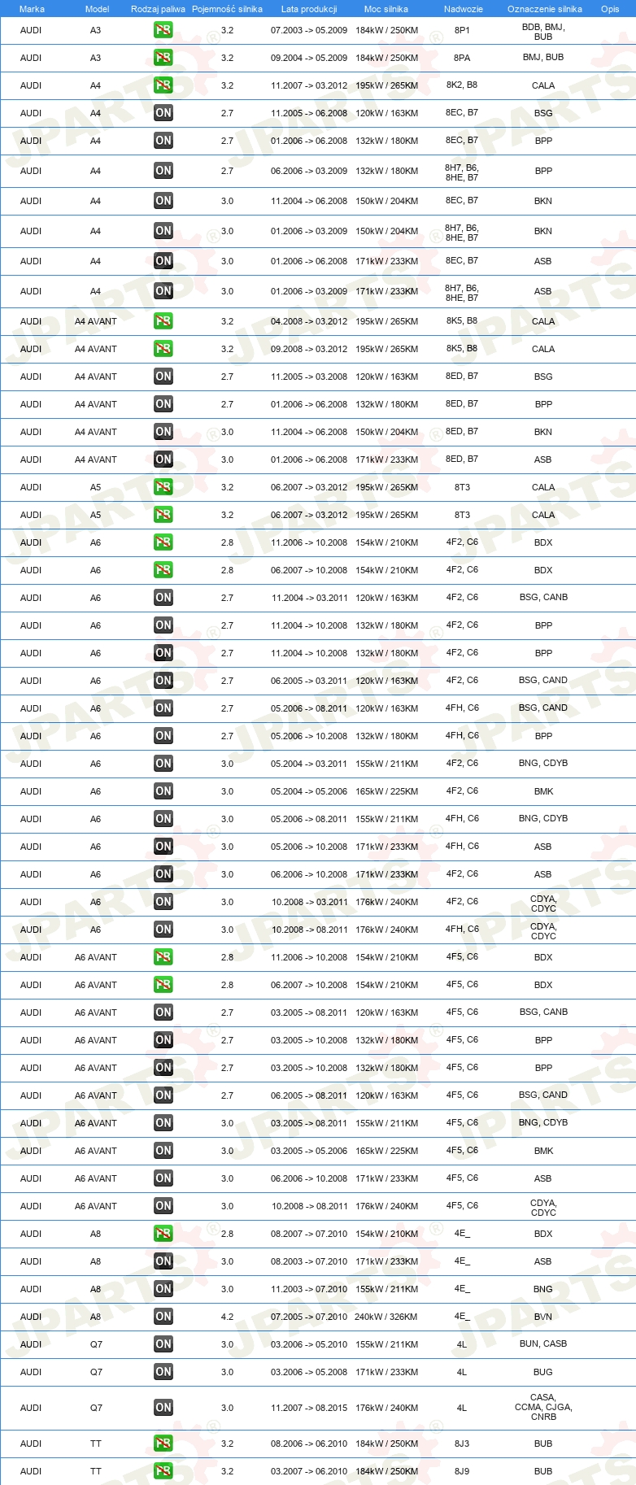Select date range 03.2006 -> 05.2010
636x1485 pixels.
[x=309, y=1344]
